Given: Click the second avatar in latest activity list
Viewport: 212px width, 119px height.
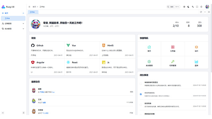Looking at the screenshot, I should 34,101.
